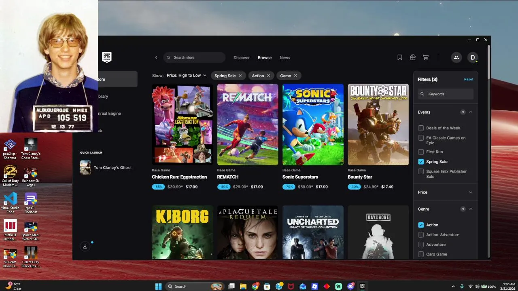518x291 pixels.
Task: Click Epic Games Launcher taskbar icon
Action: coord(363,286)
